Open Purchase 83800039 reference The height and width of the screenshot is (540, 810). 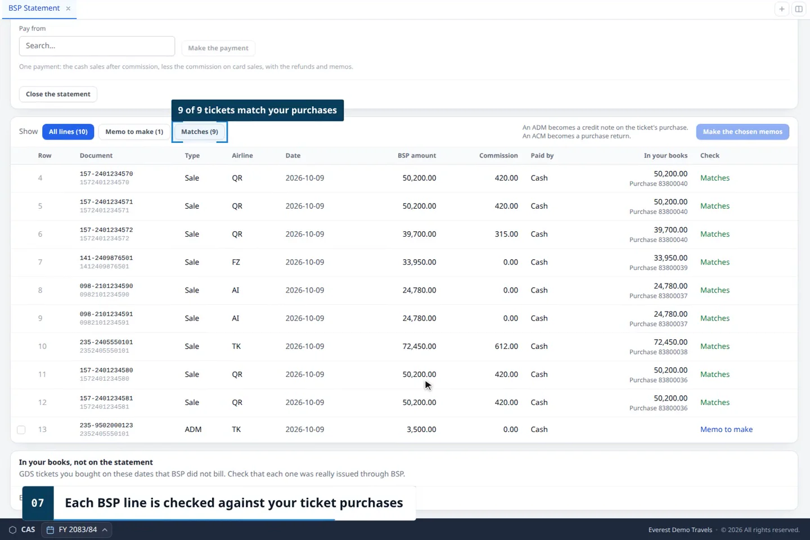pyautogui.click(x=658, y=268)
